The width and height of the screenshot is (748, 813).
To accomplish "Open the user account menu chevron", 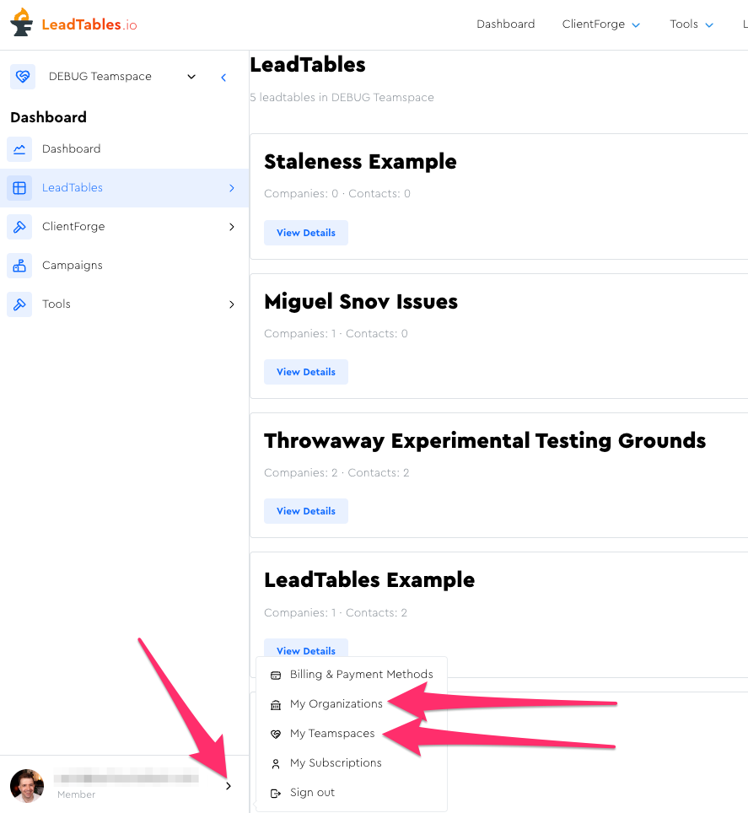I will coord(229,786).
